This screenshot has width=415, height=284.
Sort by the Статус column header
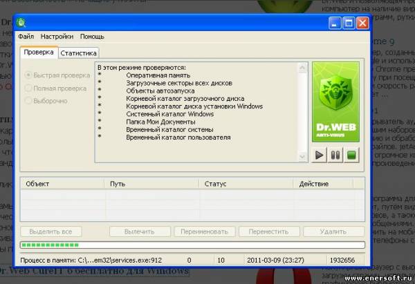[x=246, y=184]
